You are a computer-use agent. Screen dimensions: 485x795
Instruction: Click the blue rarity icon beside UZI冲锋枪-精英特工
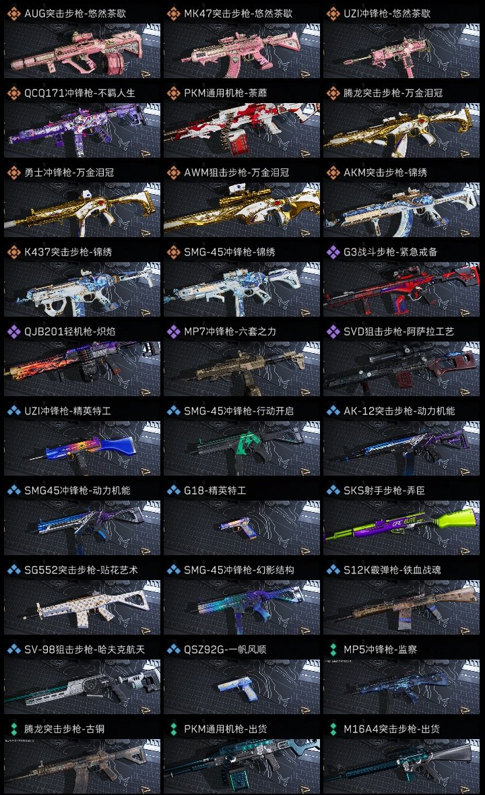[13, 411]
